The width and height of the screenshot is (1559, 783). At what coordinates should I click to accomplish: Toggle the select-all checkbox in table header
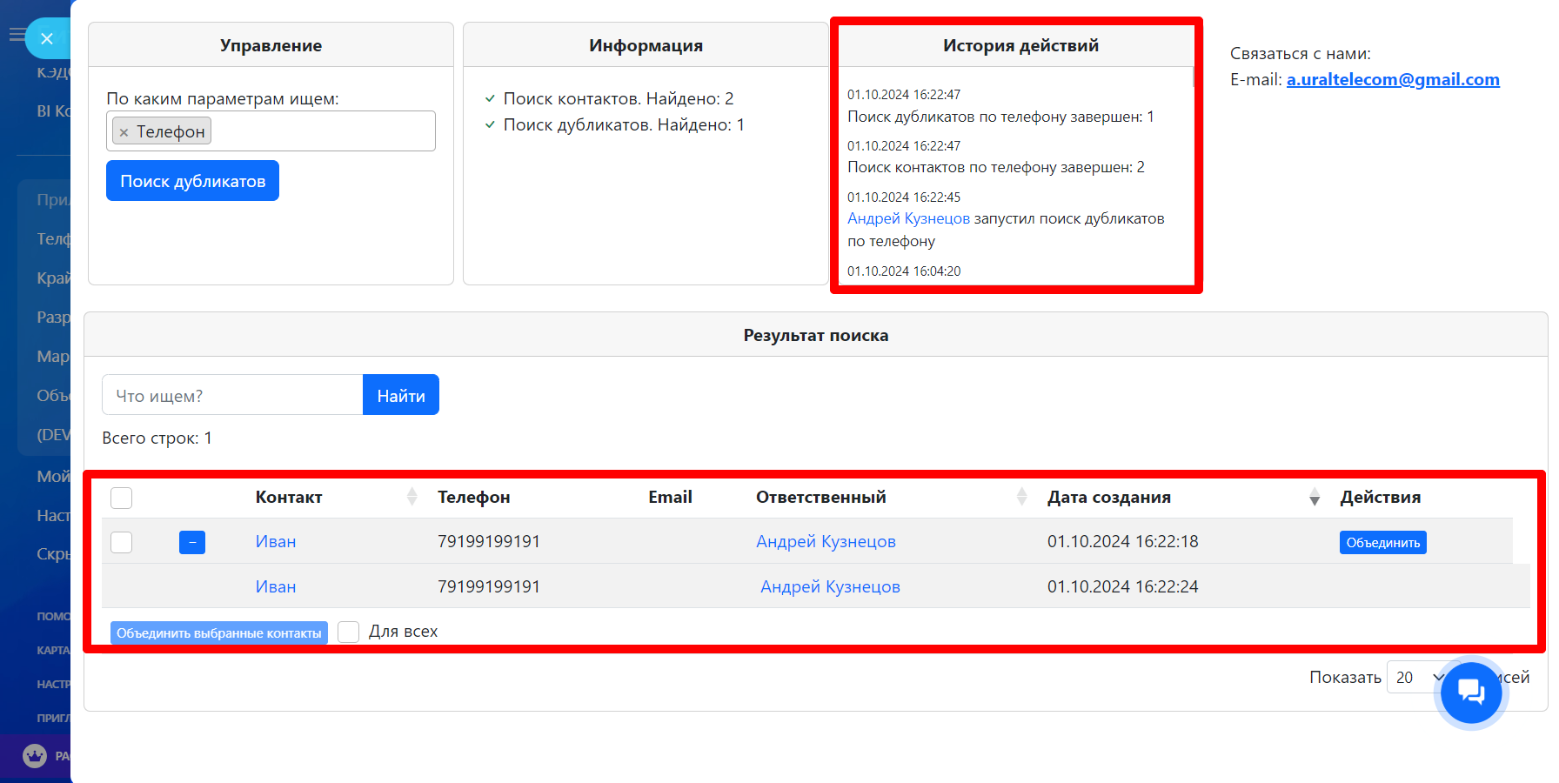(x=122, y=498)
